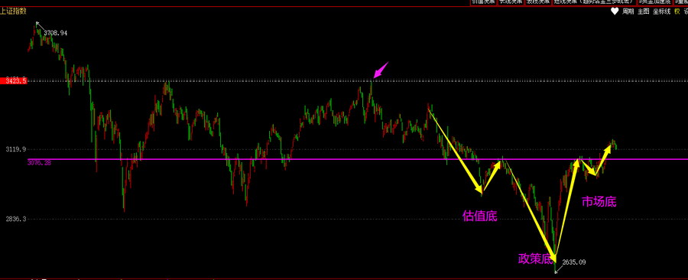
Task: Click the white heart favorite icon
Action: coord(615,11)
